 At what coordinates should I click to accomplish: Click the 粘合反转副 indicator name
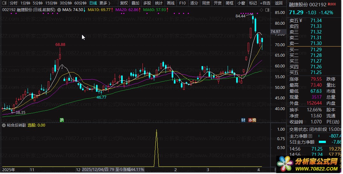pyautogui.click(x=17, y=125)
